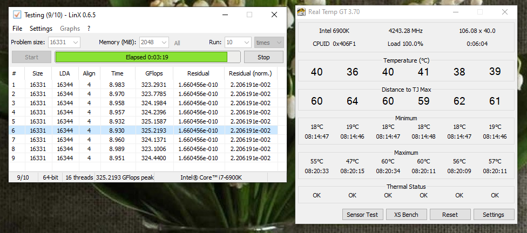
Task: Click the Residual column header
Action: pos(198,73)
